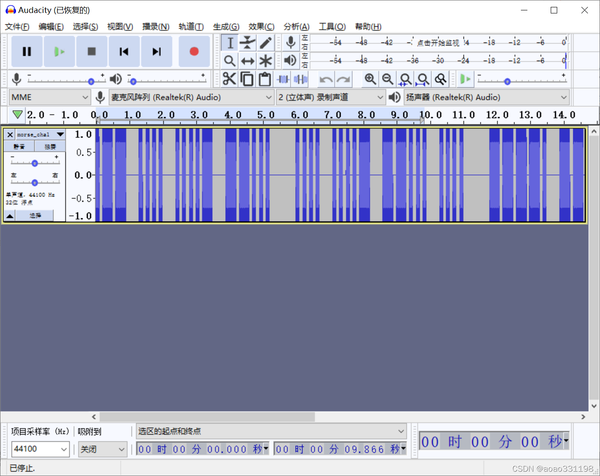Screen dimensions: 600x476
Task: Open the 效果(C) menu
Action: (x=261, y=27)
